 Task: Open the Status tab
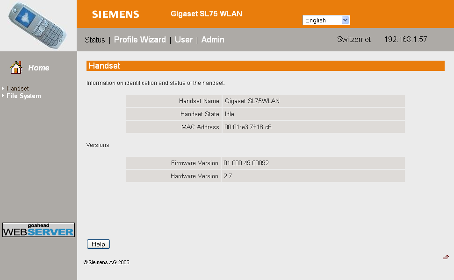pos(94,40)
